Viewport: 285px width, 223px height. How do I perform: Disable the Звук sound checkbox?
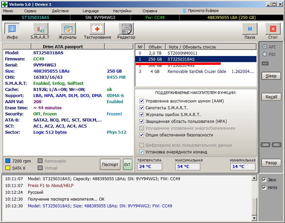264,180
